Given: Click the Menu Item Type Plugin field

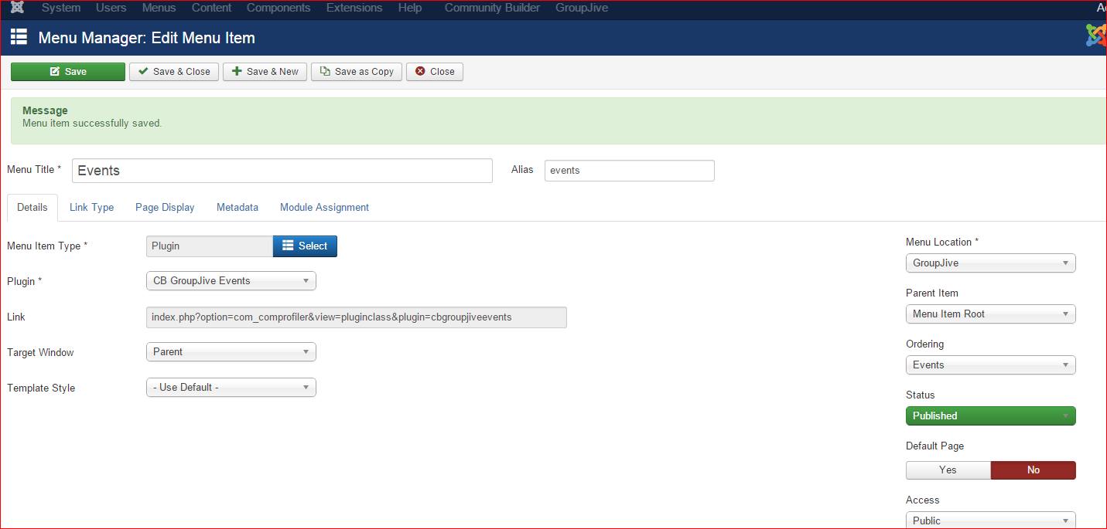Looking at the screenshot, I should click(210, 246).
